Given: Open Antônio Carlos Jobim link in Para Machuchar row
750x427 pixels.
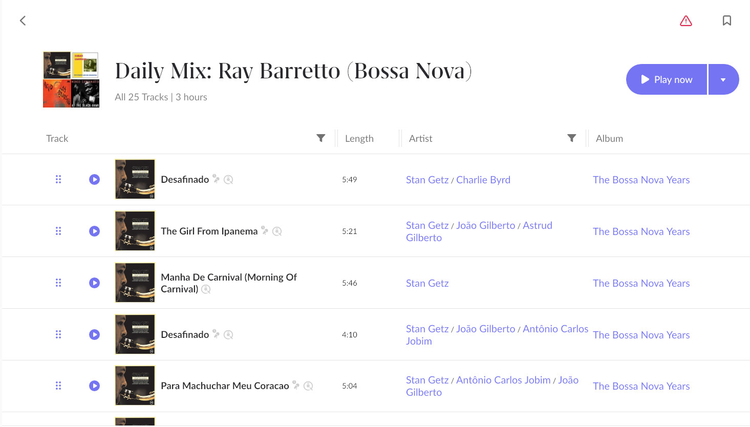Looking at the screenshot, I should tap(503, 380).
